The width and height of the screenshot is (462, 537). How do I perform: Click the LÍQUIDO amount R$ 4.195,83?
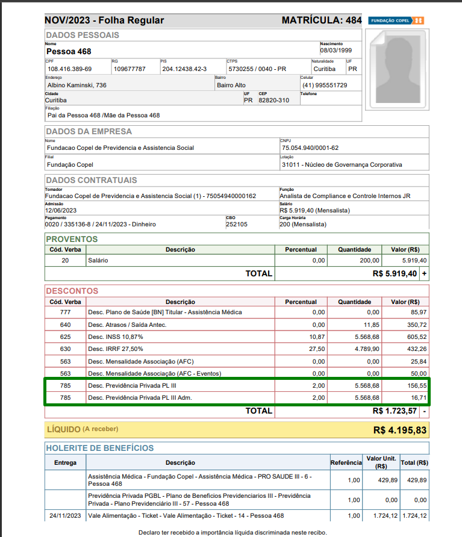399,430
